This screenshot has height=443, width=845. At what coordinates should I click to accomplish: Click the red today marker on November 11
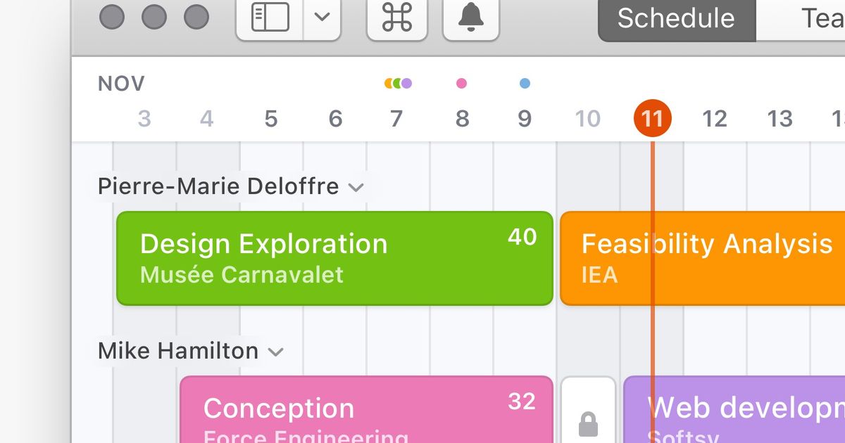coord(652,117)
